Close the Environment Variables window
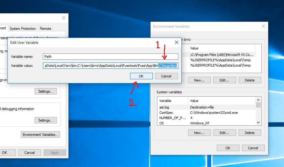Screen dimensions: 284x167 coord(263,26)
